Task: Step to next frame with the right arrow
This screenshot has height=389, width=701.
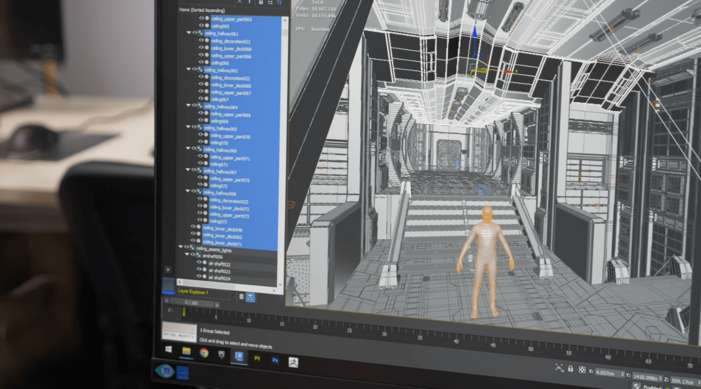Action: click(x=217, y=305)
